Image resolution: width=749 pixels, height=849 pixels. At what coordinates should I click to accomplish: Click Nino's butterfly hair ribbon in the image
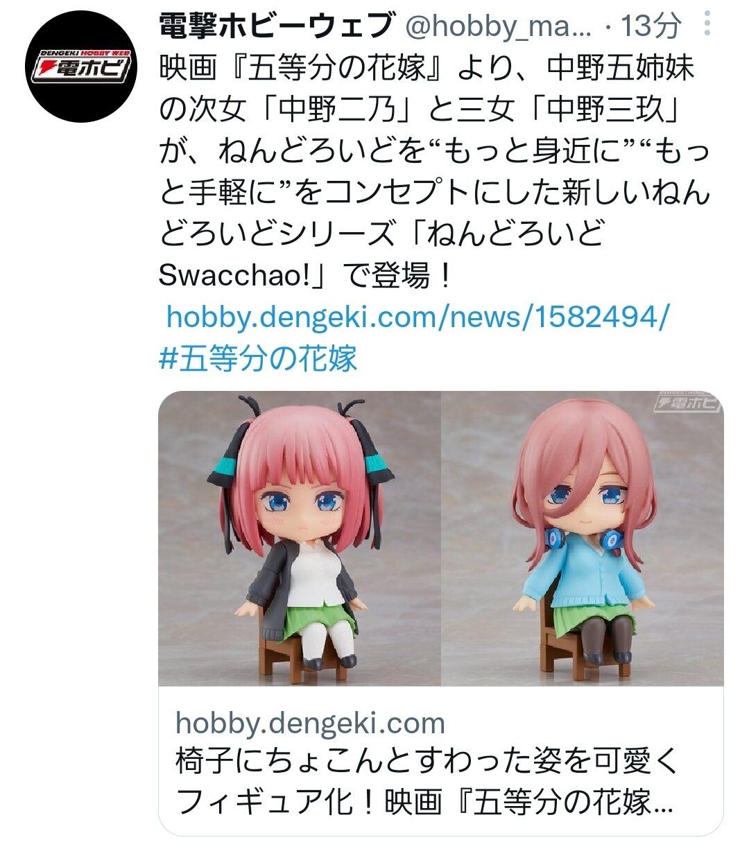click(231, 459)
